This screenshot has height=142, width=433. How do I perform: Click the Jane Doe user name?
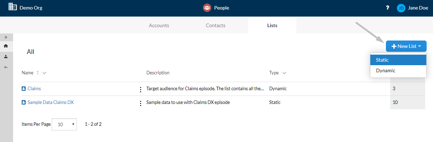(x=418, y=8)
